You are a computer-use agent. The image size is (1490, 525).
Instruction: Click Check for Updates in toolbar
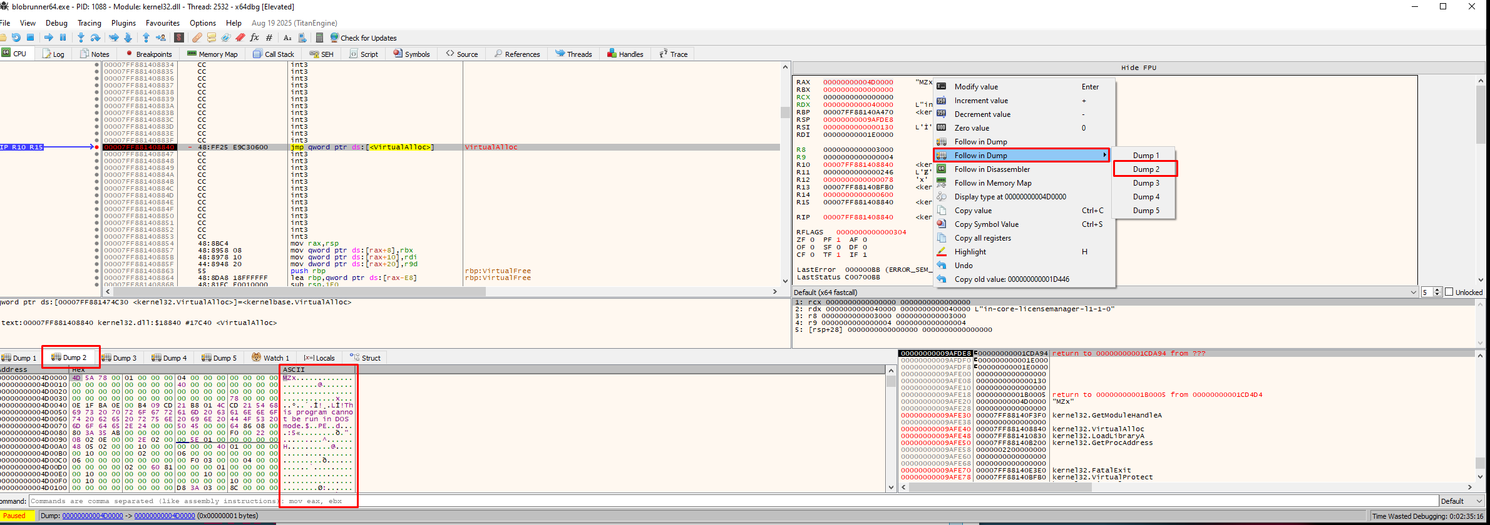tap(363, 37)
